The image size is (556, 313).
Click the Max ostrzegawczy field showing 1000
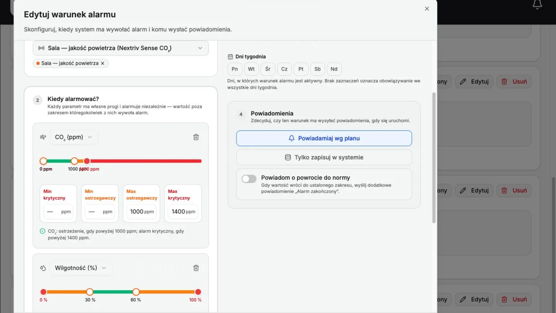pos(142,212)
